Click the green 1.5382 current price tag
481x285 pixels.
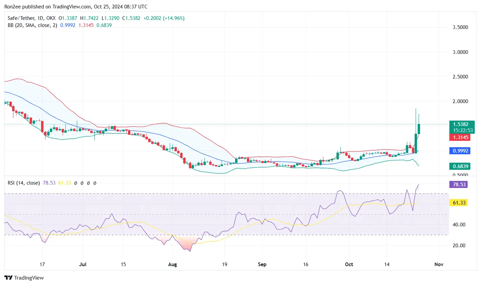[461, 124]
